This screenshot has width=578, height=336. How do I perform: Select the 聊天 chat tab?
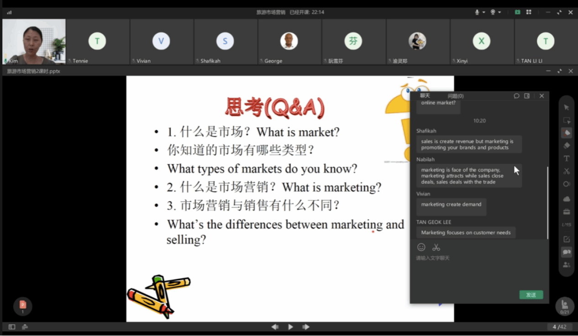pyautogui.click(x=425, y=96)
